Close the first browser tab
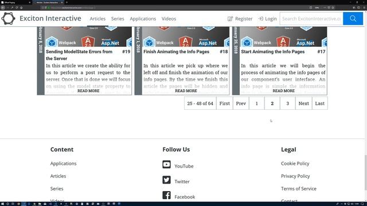This screenshot has height=206, width=367. point(29,2)
